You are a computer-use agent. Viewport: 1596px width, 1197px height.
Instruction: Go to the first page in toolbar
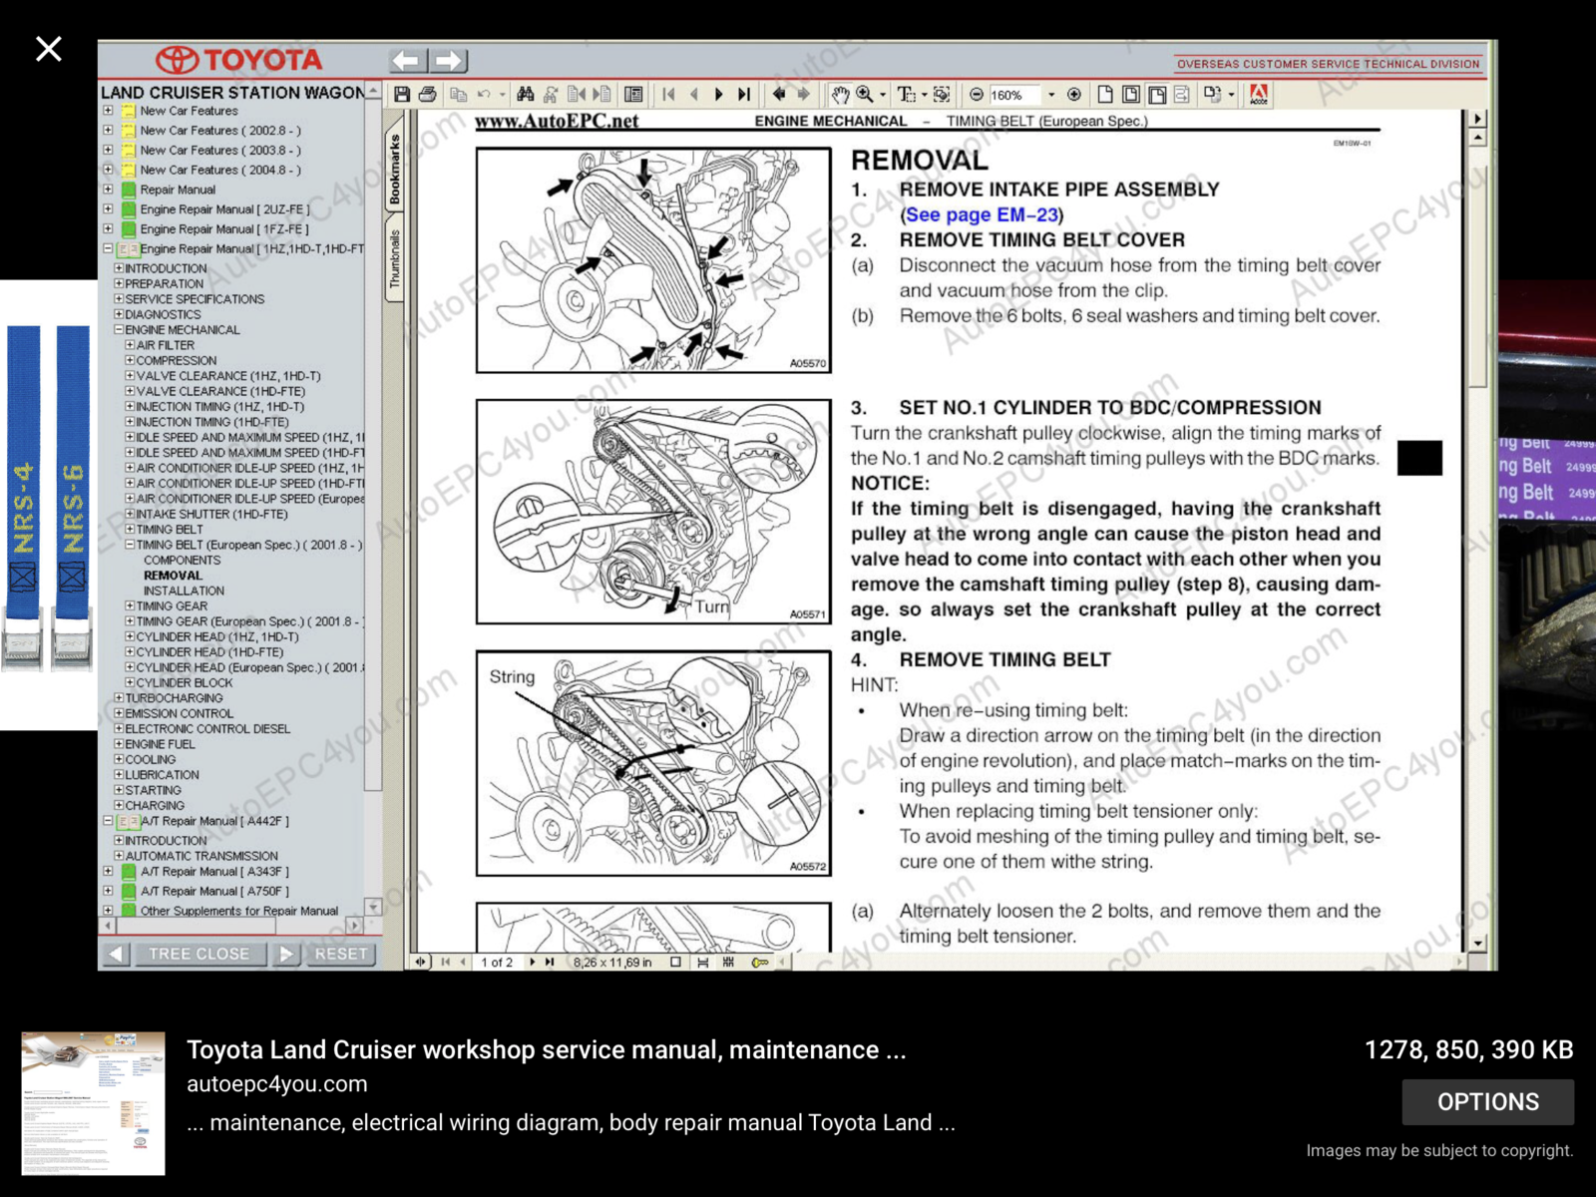pyautogui.click(x=668, y=95)
